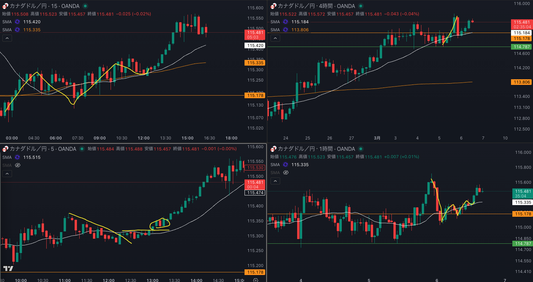The image size is (533, 282).
Task: Click the SMA refresh icon beside 115.420
Action: [17, 22]
